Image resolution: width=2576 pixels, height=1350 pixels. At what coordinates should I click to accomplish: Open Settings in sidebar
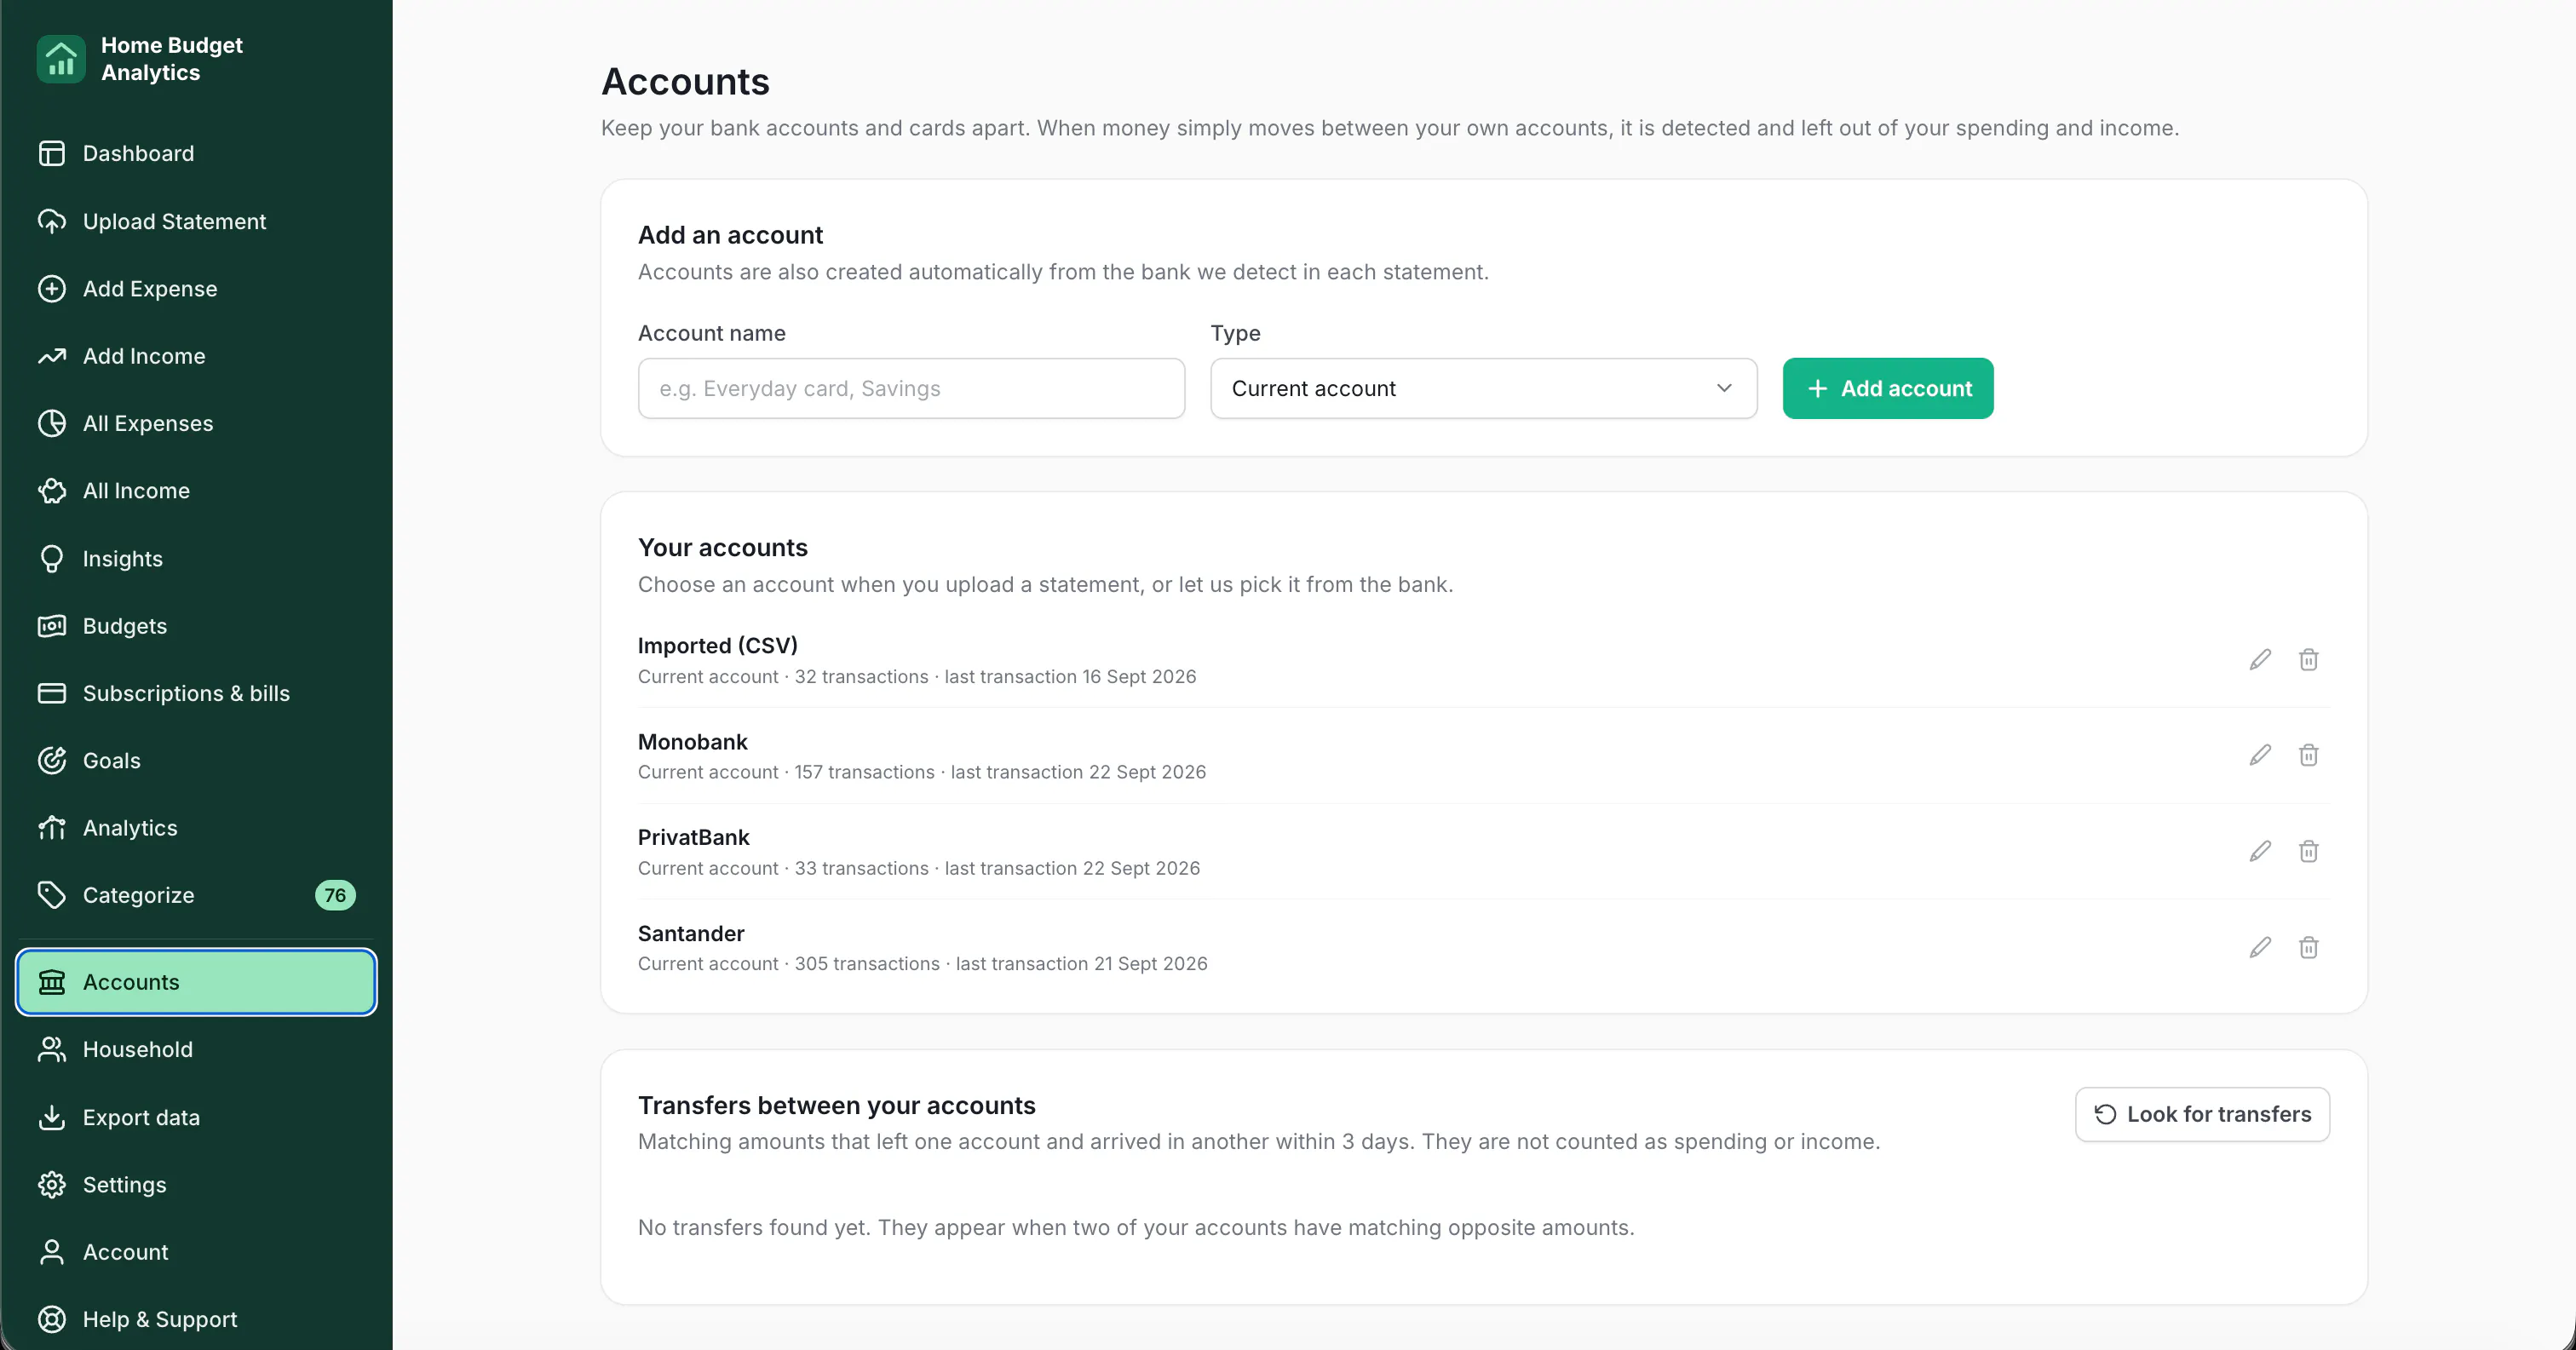click(x=196, y=1184)
